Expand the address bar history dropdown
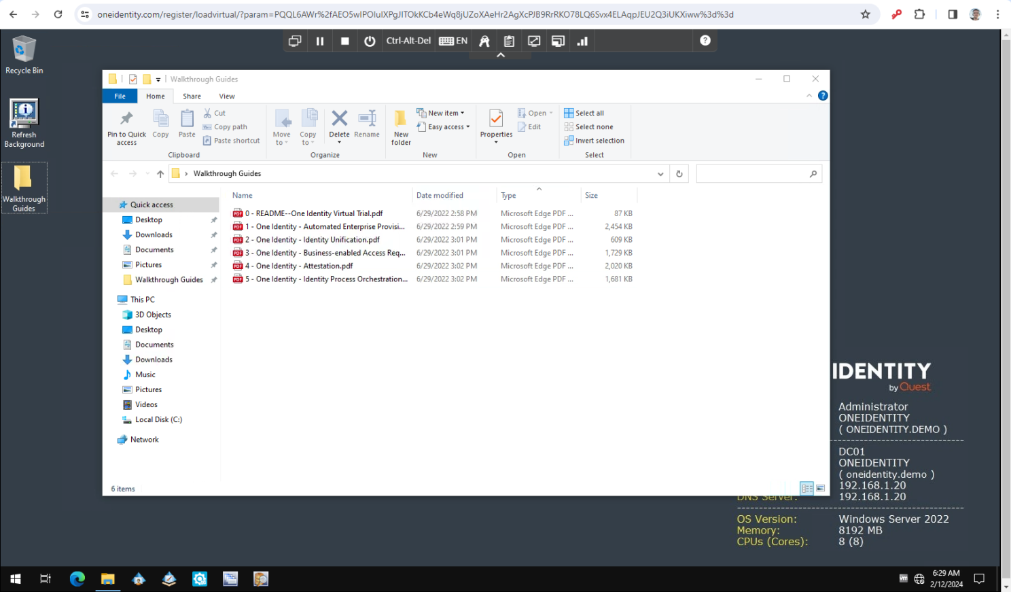The height and width of the screenshot is (592, 1011). (660, 174)
